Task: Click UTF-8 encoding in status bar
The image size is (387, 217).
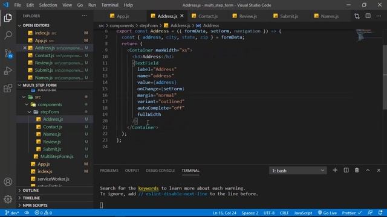Action: click(269, 213)
